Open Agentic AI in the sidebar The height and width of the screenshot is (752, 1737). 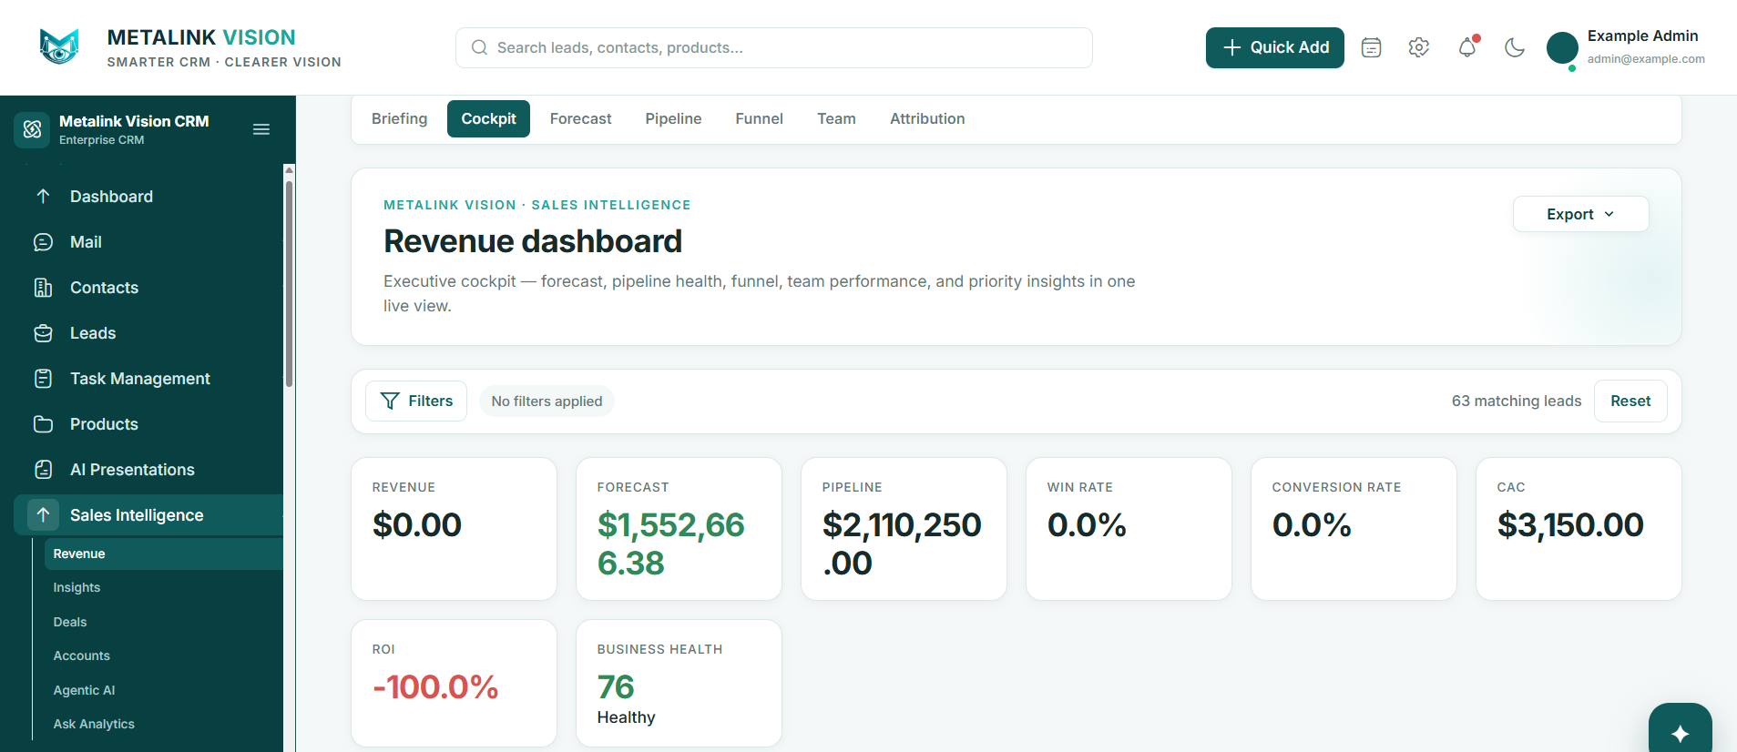(84, 690)
